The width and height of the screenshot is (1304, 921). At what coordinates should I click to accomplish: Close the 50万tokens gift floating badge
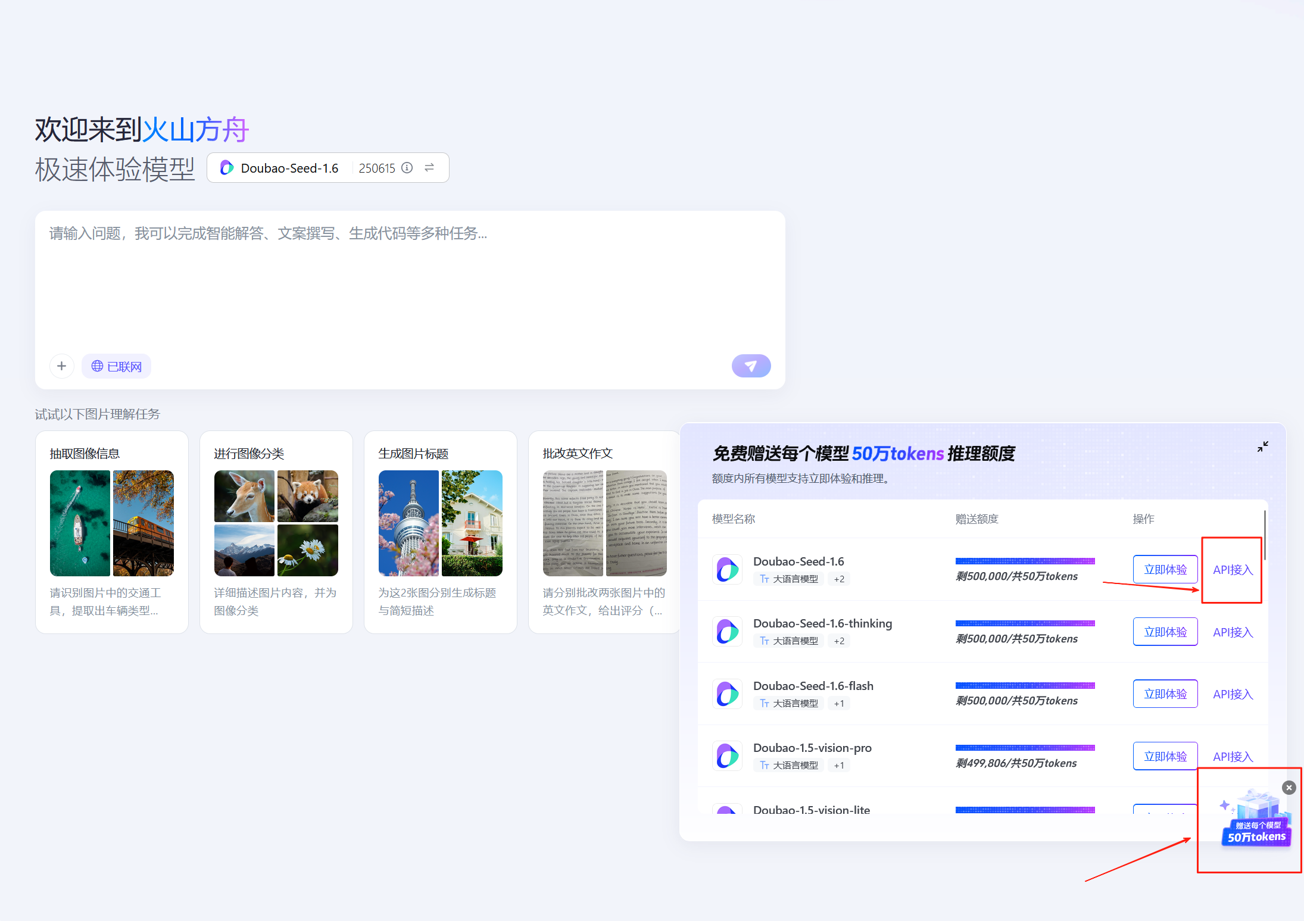pos(1289,788)
